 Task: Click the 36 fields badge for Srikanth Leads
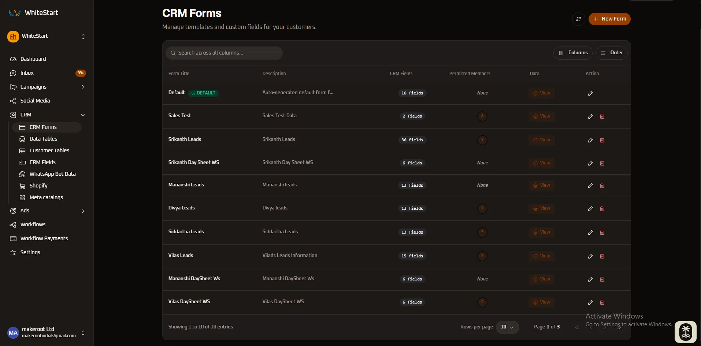[x=412, y=140]
